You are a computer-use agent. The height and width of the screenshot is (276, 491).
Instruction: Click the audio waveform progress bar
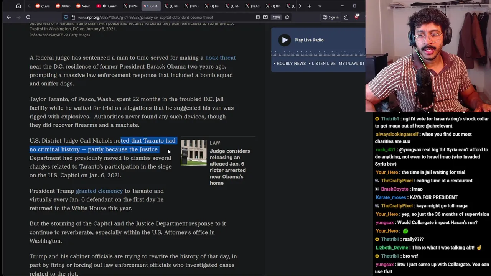click(318, 54)
